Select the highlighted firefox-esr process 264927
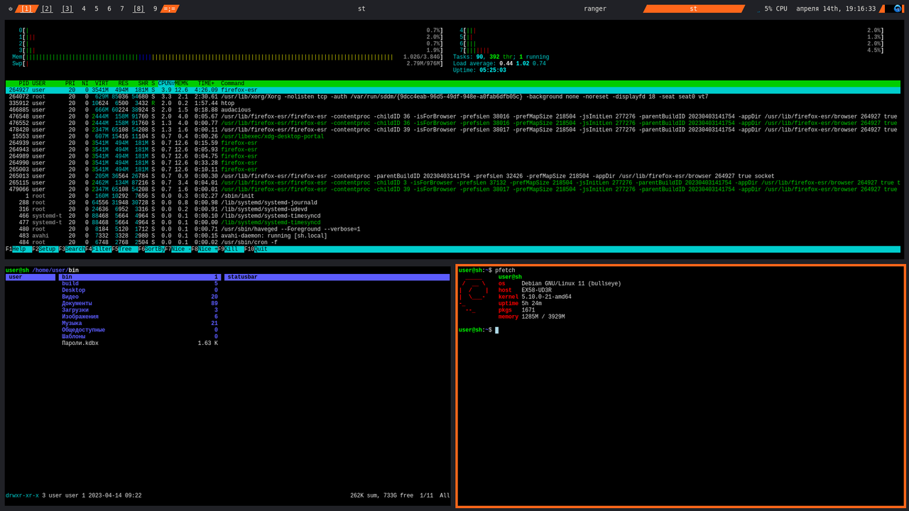909x511 pixels. click(453, 90)
